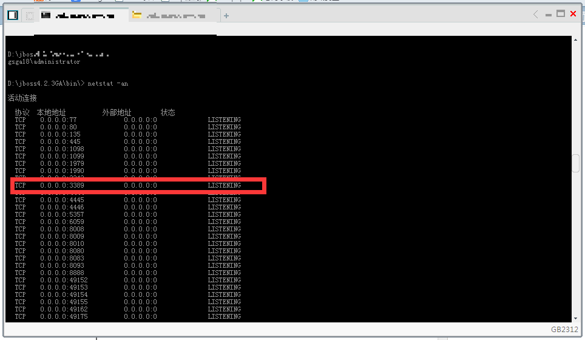
Task: Toggle the side panel icon in tab bar
Action: [13, 15]
